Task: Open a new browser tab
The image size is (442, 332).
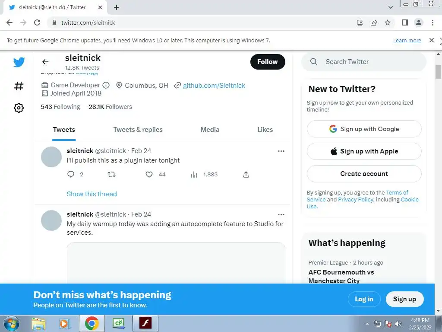Action: 117,7
